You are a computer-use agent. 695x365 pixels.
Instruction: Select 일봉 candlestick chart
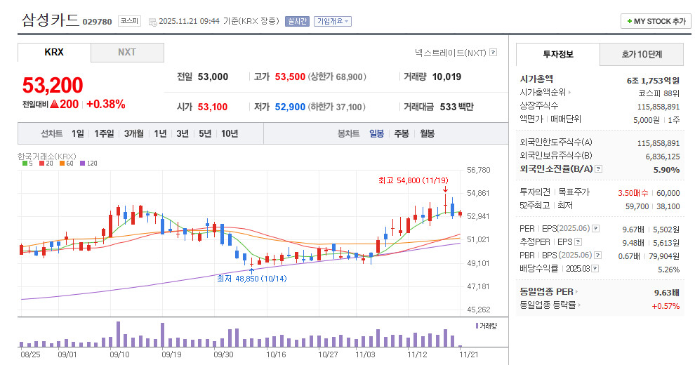tap(377, 133)
